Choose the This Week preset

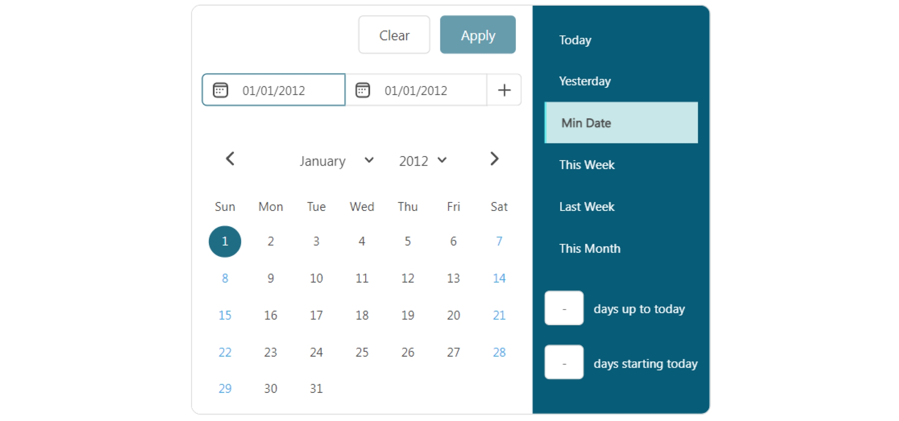pyautogui.click(x=587, y=165)
